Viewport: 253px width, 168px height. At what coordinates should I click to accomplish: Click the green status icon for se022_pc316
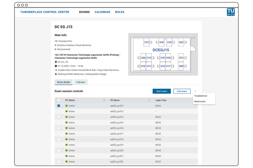pyautogui.click(x=66, y=128)
